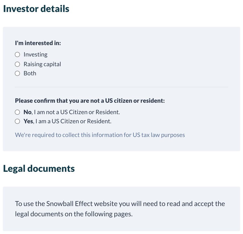
Task: Click the "I'm interested in:" question label
Action: [x=38, y=43]
